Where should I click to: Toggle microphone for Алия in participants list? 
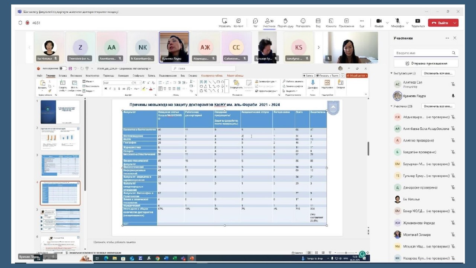coord(453,140)
